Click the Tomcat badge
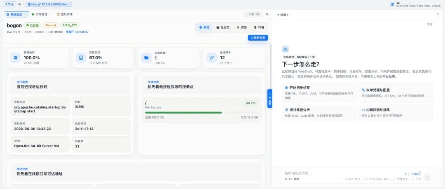This screenshot has height=189, width=445. click(x=51, y=25)
